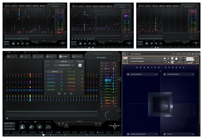Select the highlighted blue UNASSIGNED row
Viewport: 203px width, 139px height.
(108, 80)
